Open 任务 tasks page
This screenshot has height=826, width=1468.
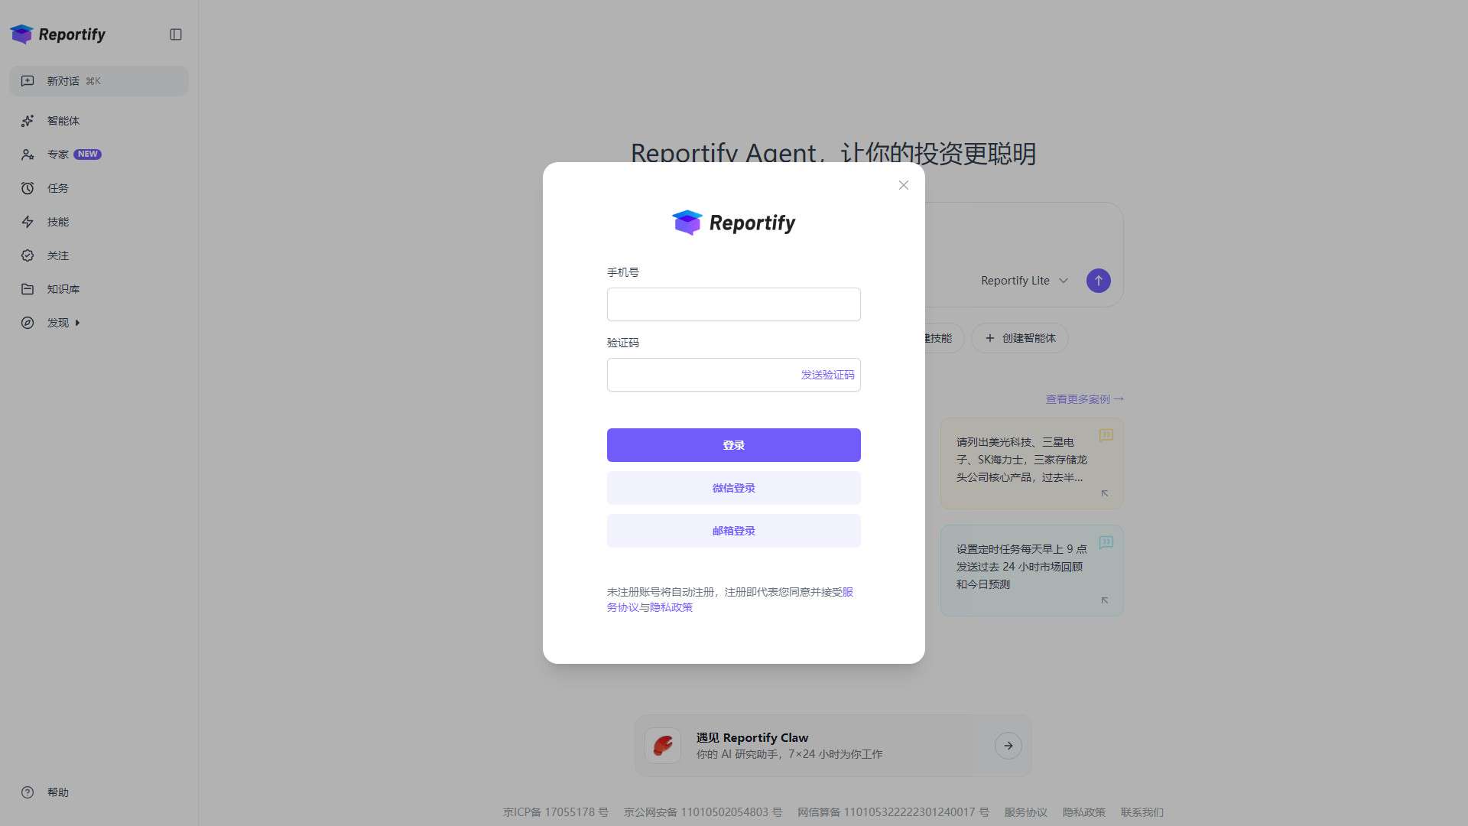pos(58,188)
